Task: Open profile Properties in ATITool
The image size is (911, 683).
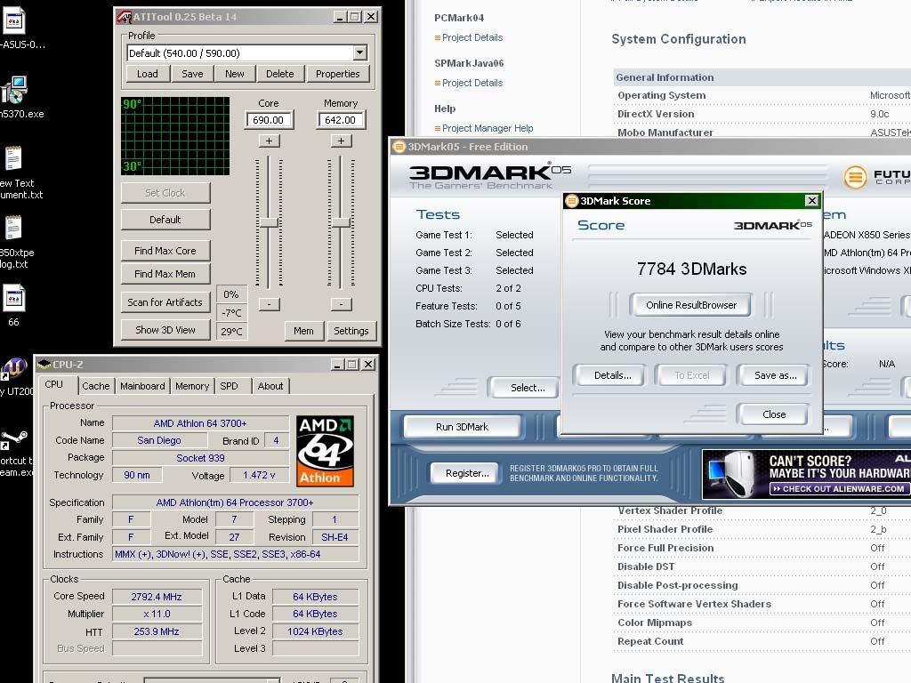Action: (x=337, y=74)
